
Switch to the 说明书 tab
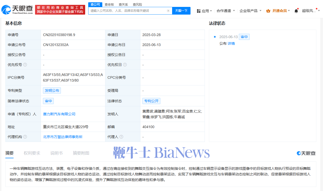pos(57,153)
